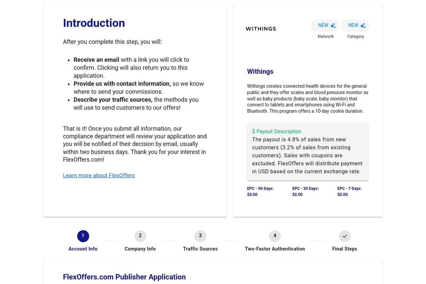The image size is (426, 284).
Task: Click the Introduction heading
Action: (94, 23)
